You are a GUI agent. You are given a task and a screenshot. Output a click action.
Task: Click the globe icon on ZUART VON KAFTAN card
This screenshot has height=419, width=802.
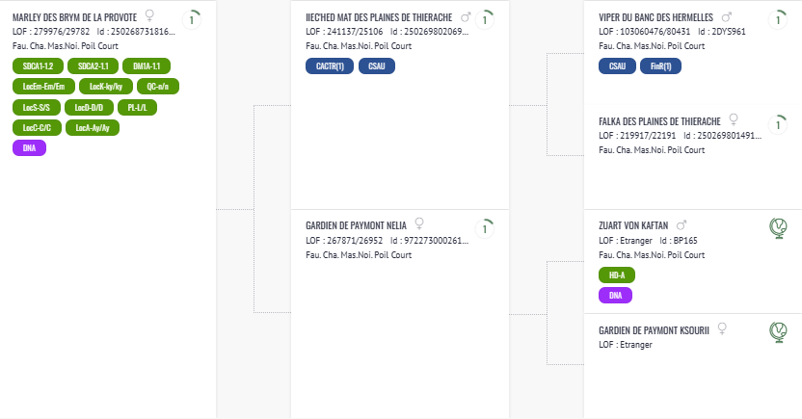(x=779, y=228)
